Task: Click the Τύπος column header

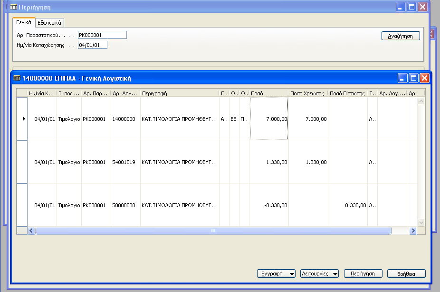Action: [69, 93]
